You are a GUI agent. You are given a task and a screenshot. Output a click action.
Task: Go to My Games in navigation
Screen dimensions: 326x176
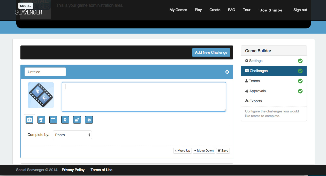(178, 10)
